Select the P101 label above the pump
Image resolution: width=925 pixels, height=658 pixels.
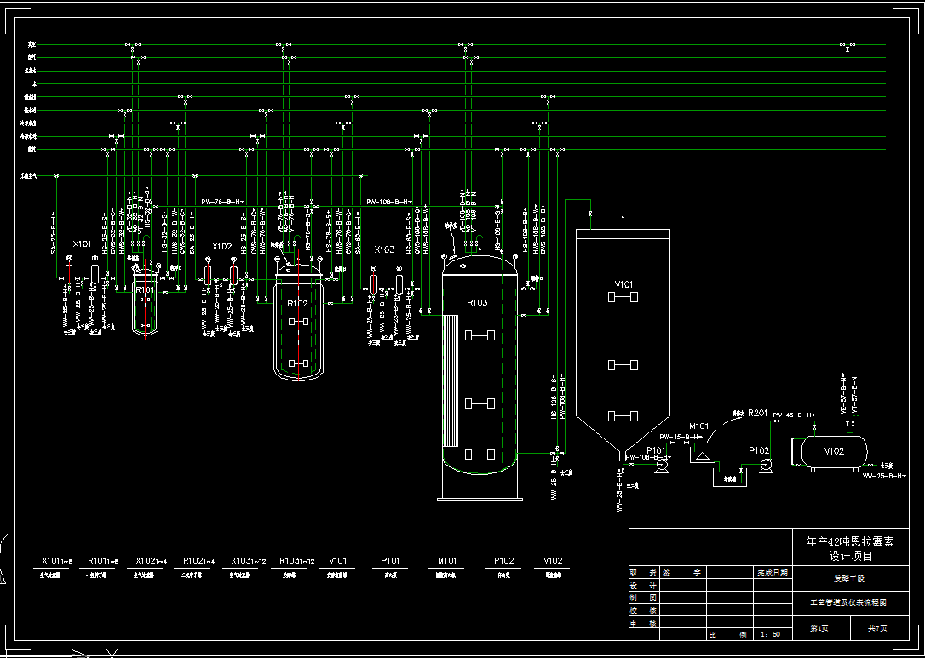(x=656, y=450)
